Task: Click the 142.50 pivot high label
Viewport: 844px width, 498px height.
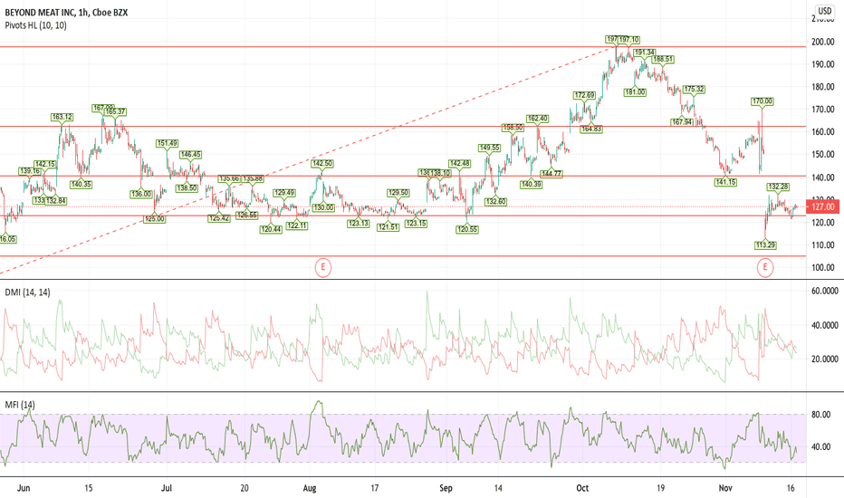Action: click(322, 163)
